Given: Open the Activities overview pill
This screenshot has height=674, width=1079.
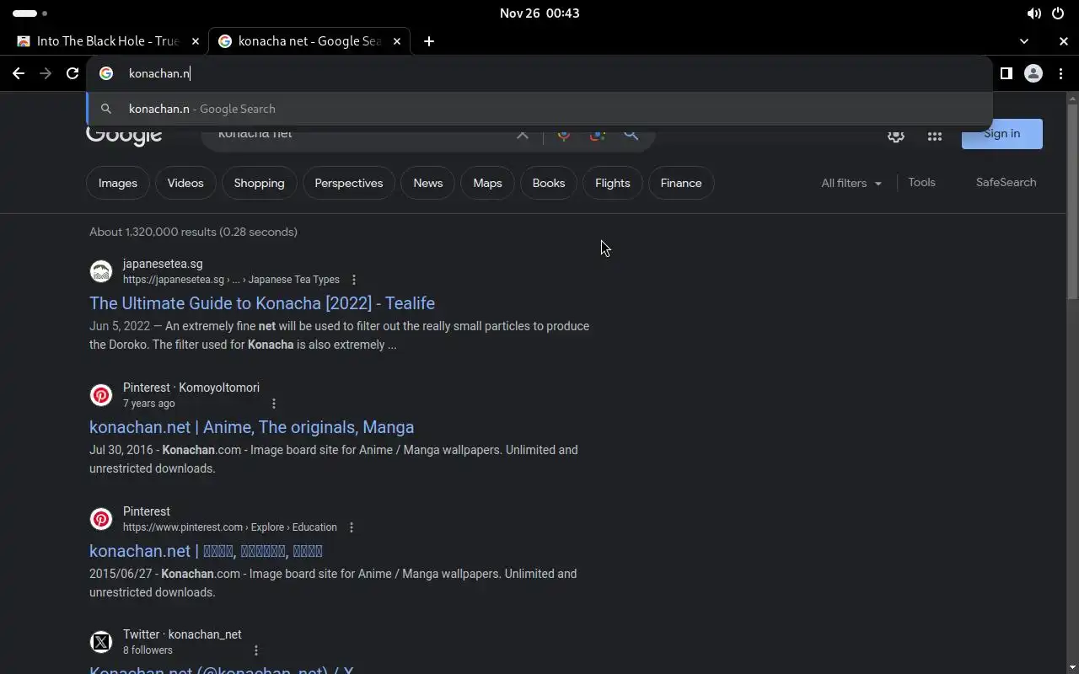Looking at the screenshot, I should [x=30, y=13].
